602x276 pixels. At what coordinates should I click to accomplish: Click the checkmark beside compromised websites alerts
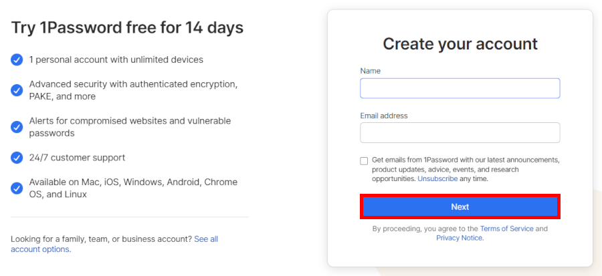pyautogui.click(x=17, y=127)
